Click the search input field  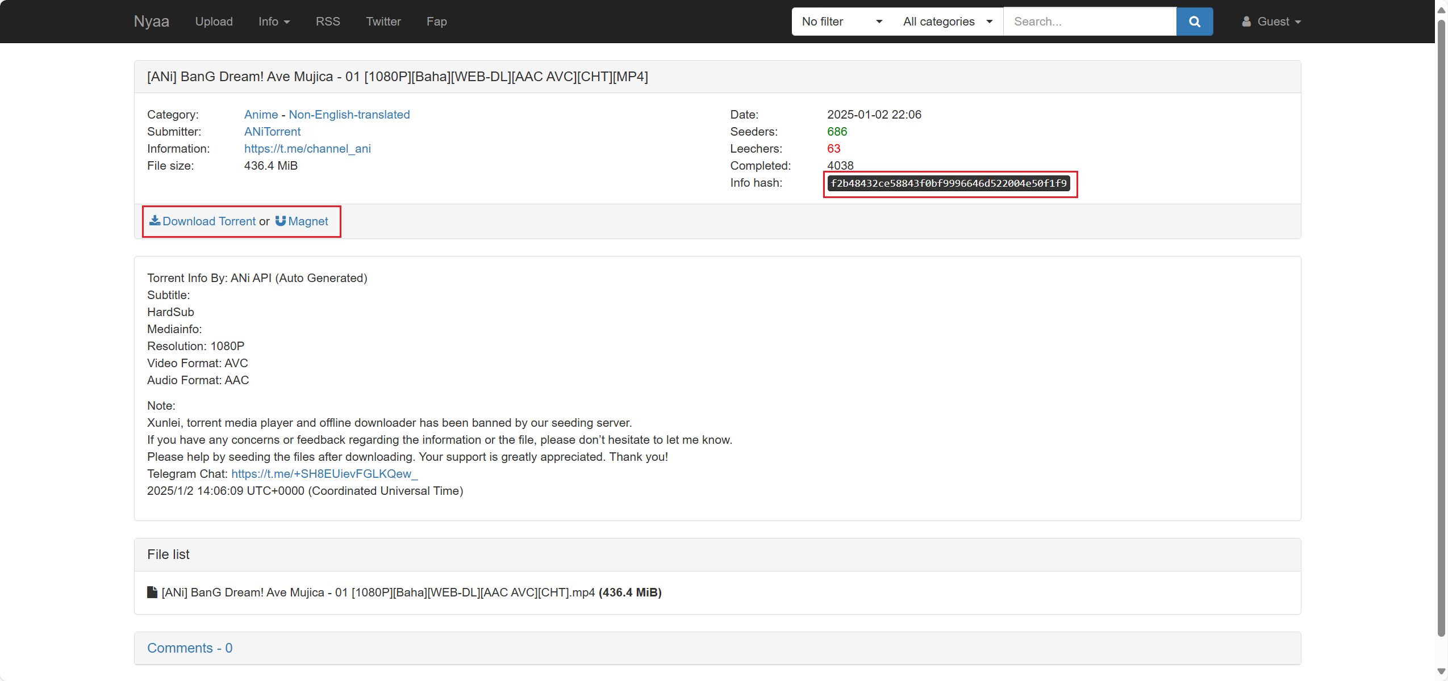[x=1090, y=21]
